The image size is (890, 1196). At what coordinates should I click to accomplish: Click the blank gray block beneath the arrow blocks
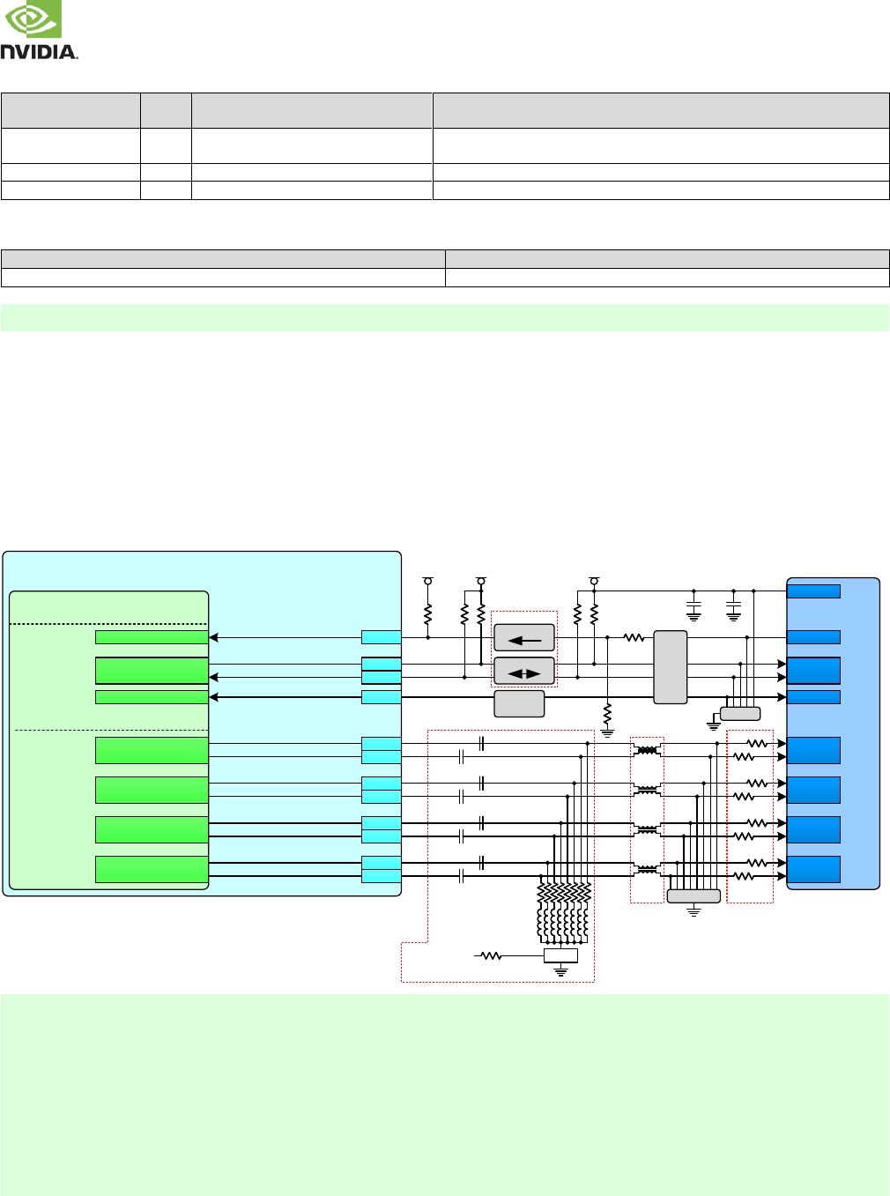pyautogui.click(x=519, y=704)
